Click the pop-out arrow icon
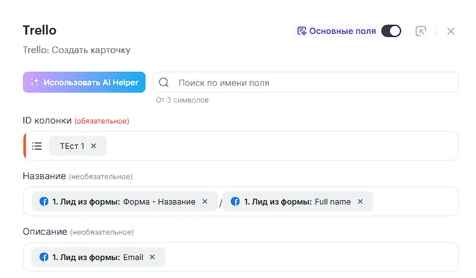476x278 pixels. click(421, 31)
